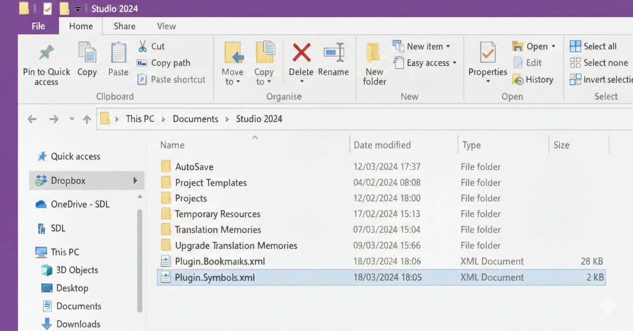Click the Documents breadcrumb in address bar
Screen dimensions: 633x331
pyautogui.click(x=195, y=119)
